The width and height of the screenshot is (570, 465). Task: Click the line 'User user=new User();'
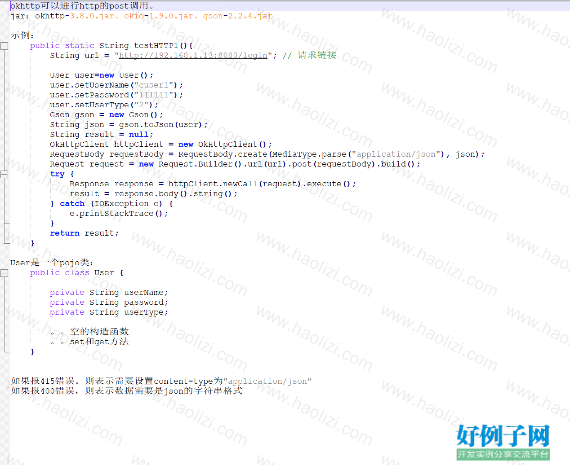(x=102, y=75)
